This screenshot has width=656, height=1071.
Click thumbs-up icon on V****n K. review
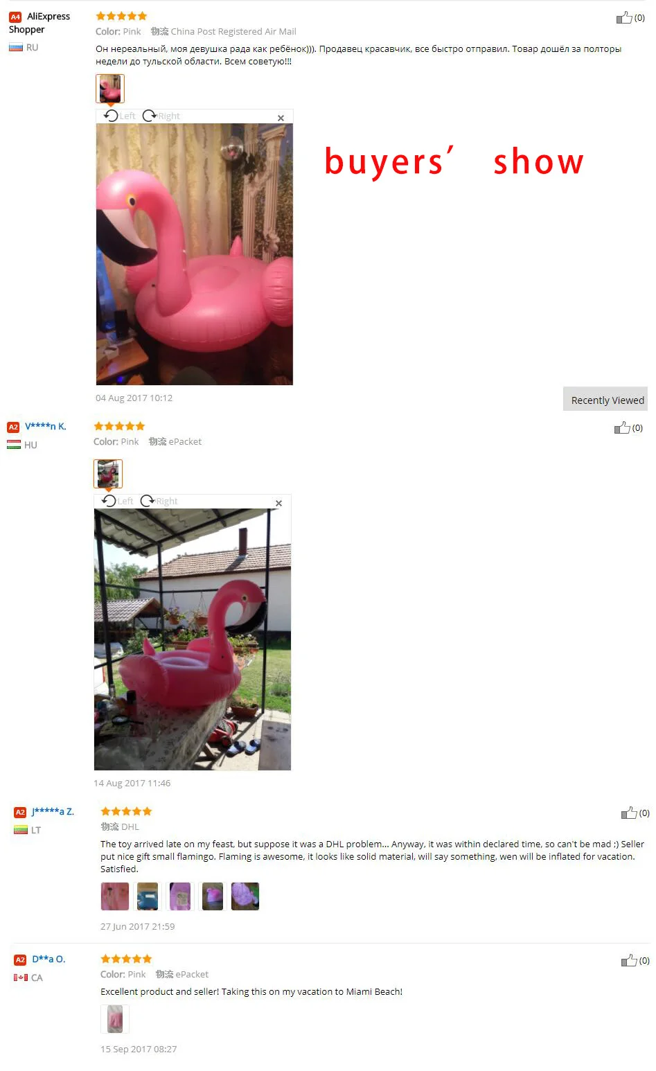pos(622,428)
